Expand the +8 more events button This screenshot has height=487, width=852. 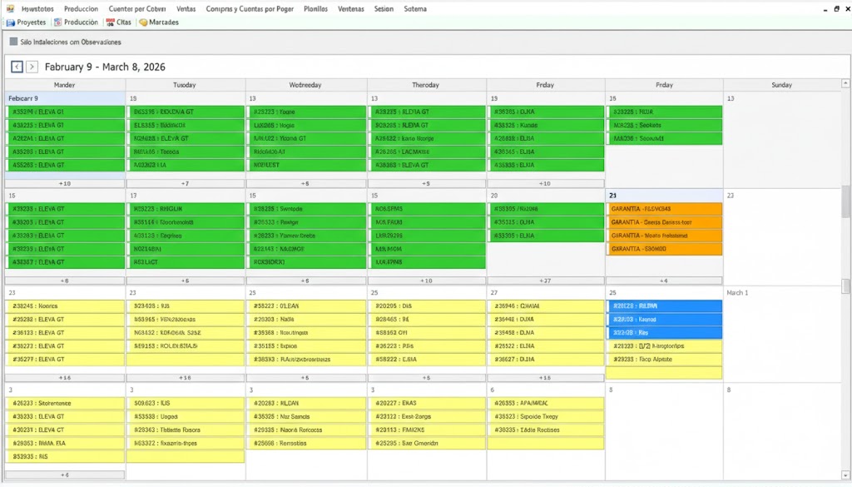point(65,281)
